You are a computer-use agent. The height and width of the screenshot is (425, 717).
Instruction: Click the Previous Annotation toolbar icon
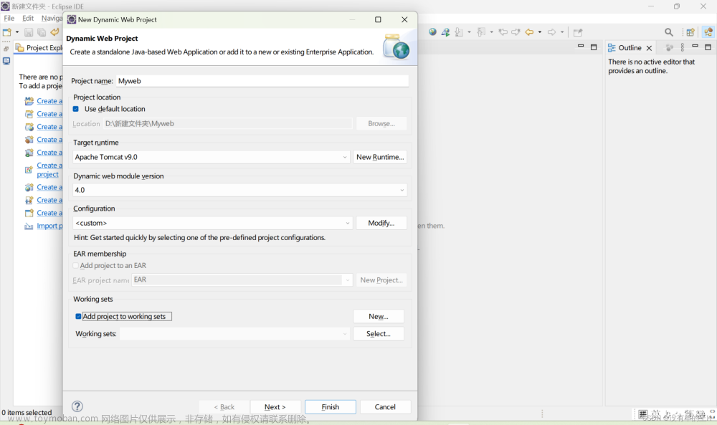point(481,32)
